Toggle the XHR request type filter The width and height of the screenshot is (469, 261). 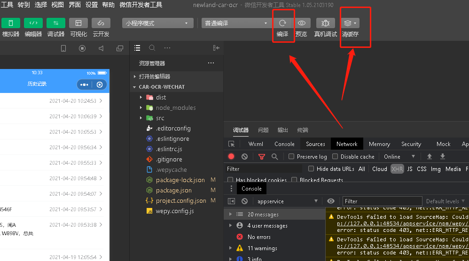tap(397, 169)
